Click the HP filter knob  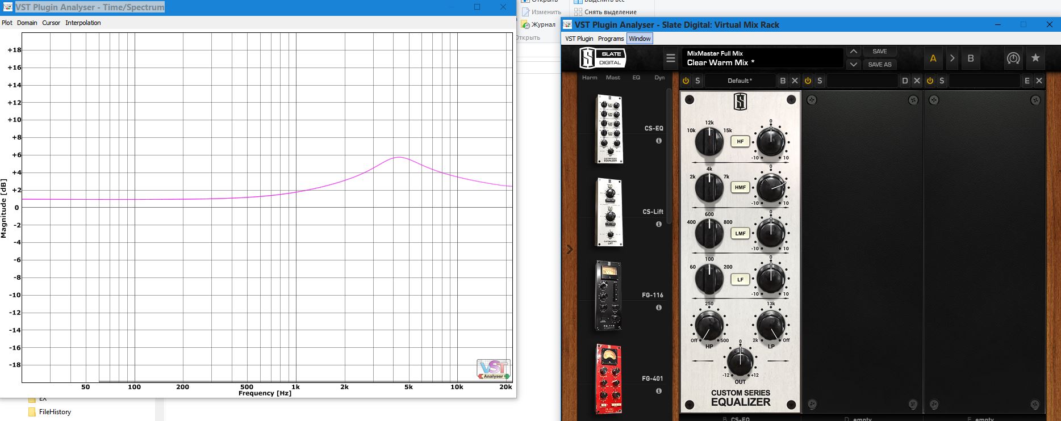point(709,326)
